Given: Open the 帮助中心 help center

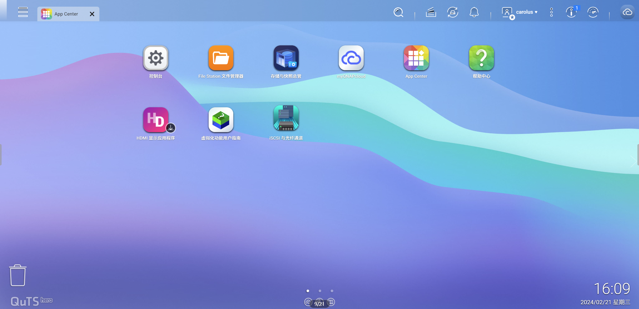Looking at the screenshot, I should (x=481, y=58).
